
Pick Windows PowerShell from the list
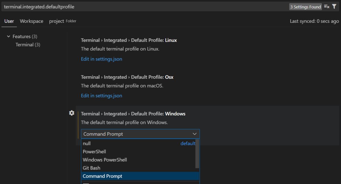pyautogui.click(x=105, y=160)
